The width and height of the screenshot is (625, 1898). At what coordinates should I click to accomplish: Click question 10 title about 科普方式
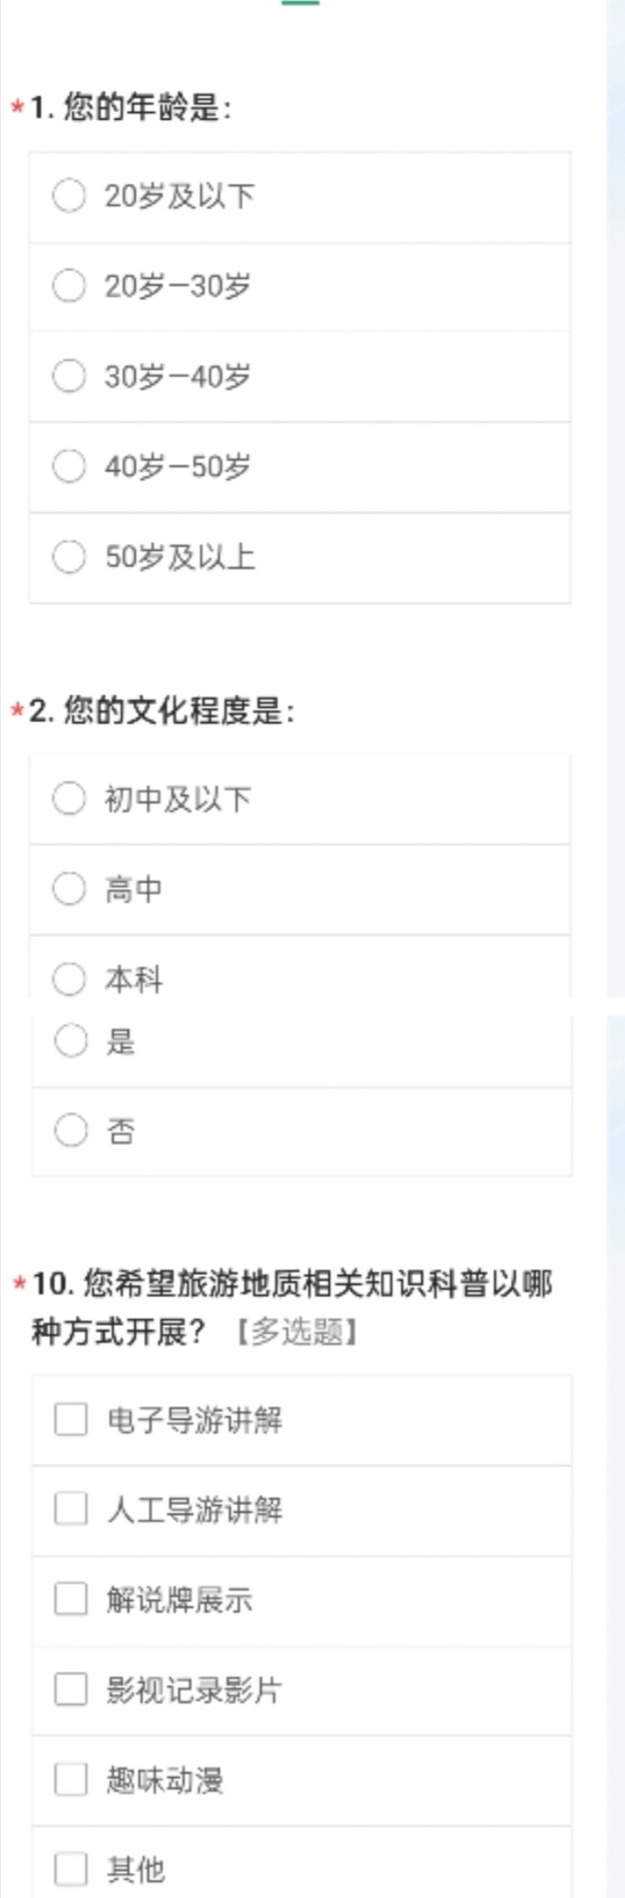pos(292,1307)
